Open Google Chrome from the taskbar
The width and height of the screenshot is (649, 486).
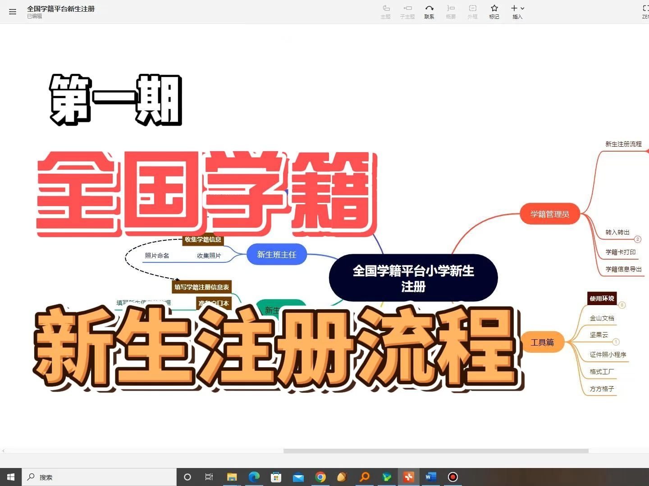click(x=320, y=477)
